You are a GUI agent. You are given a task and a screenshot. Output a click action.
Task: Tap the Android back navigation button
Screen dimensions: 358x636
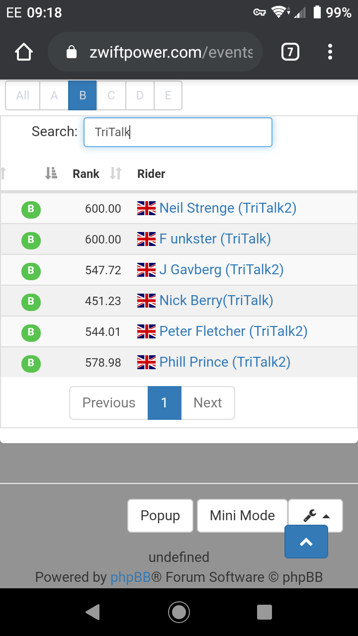tap(92, 612)
